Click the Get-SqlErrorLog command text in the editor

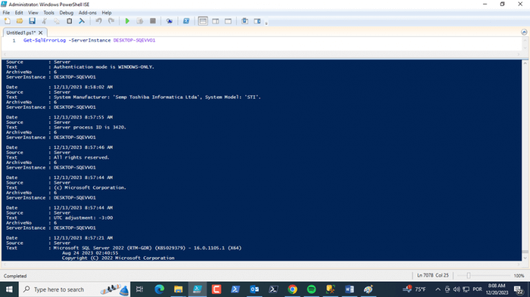(x=45, y=40)
